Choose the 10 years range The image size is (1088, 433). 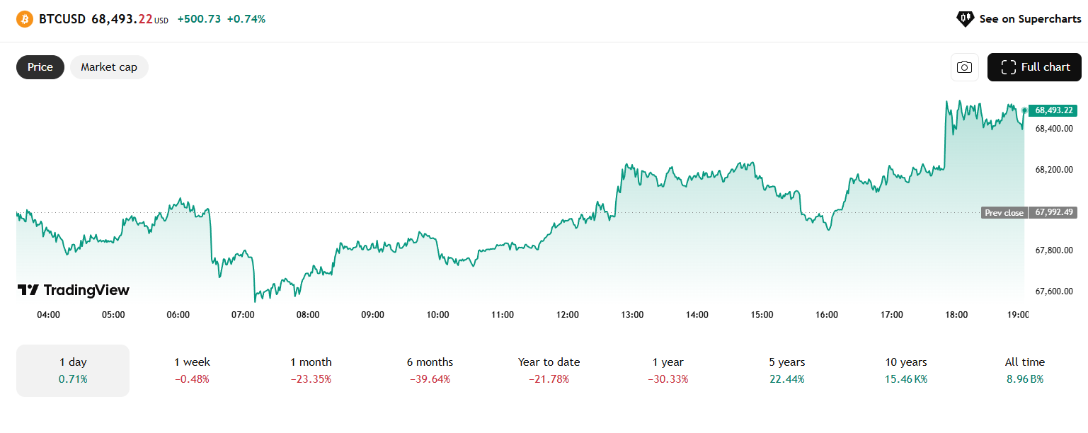pyautogui.click(x=905, y=370)
